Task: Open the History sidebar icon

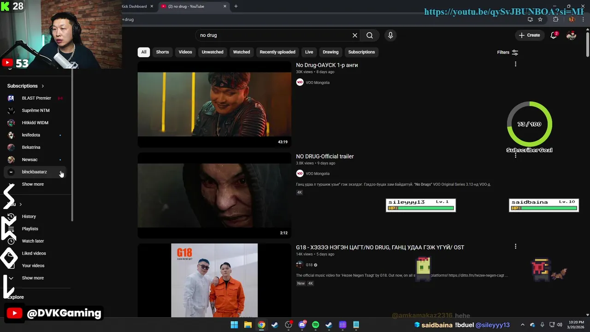Action: click(11, 216)
